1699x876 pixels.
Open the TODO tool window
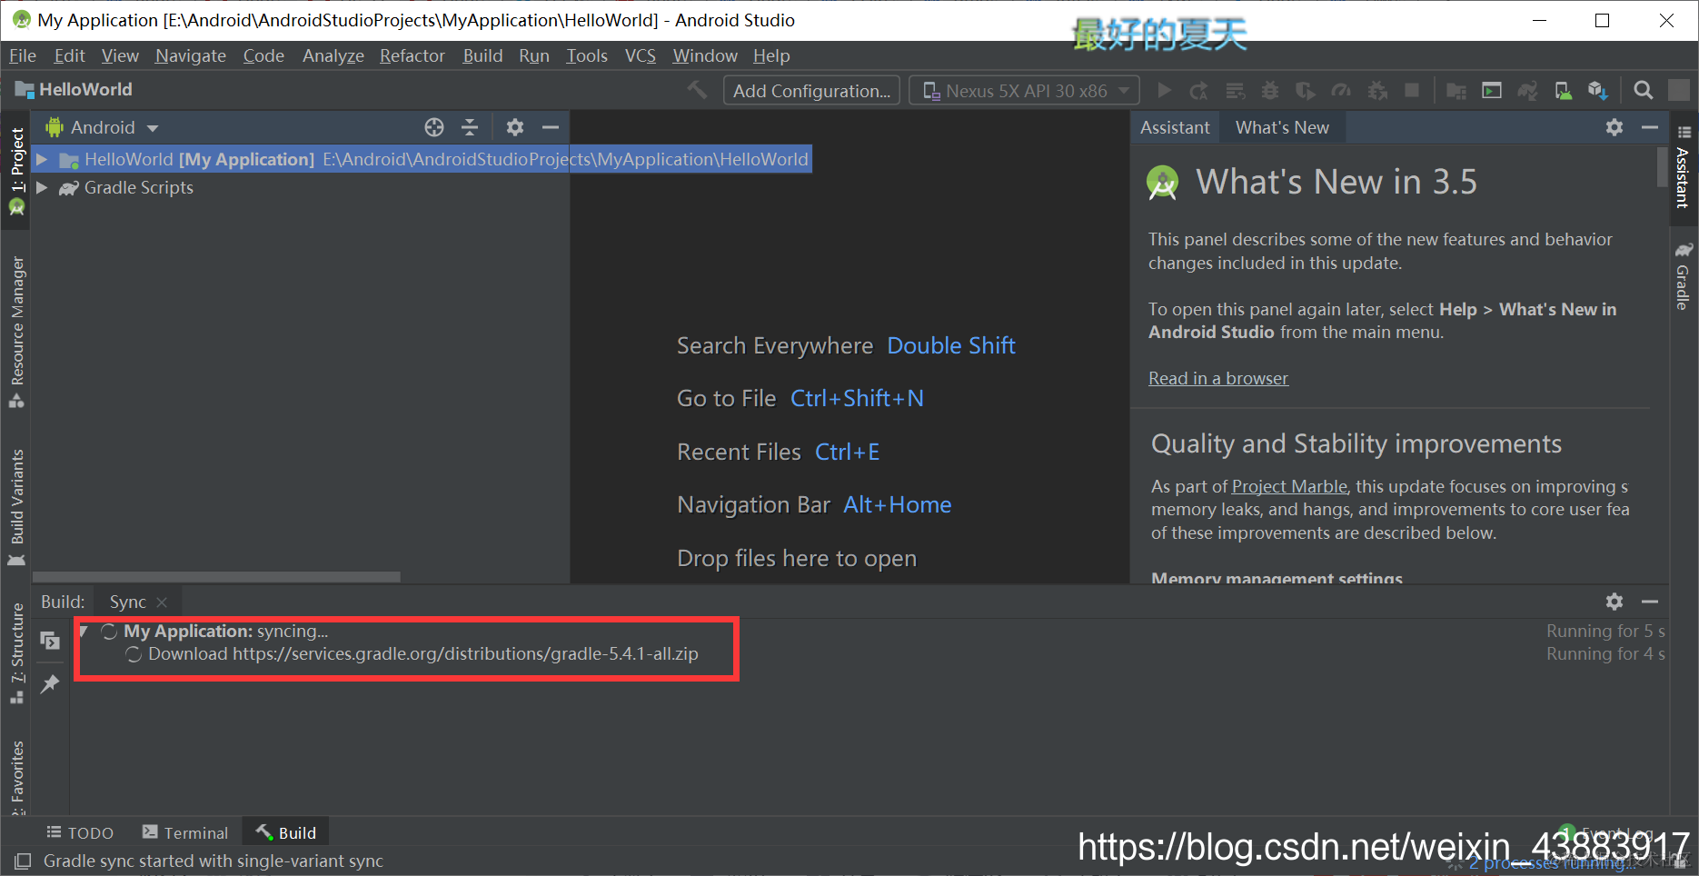click(x=80, y=832)
